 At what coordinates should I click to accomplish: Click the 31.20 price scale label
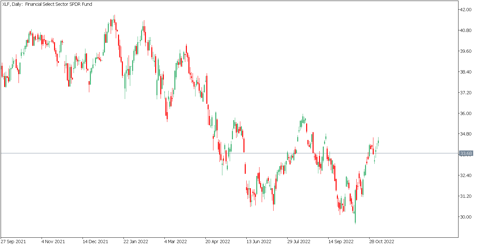tap(466, 196)
